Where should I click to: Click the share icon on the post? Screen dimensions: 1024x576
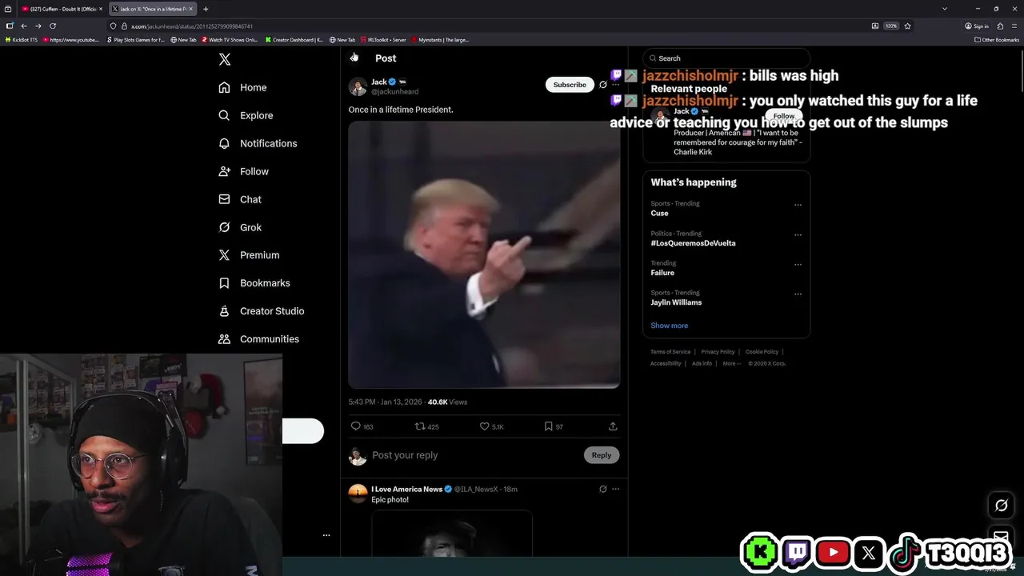[613, 426]
